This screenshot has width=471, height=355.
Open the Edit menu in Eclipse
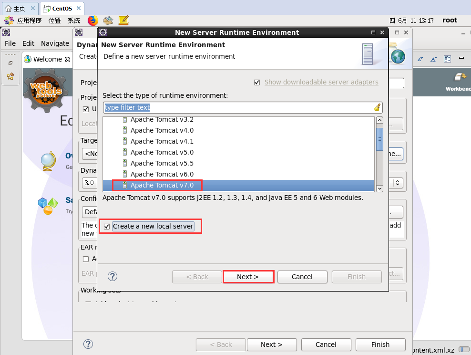(29, 43)
